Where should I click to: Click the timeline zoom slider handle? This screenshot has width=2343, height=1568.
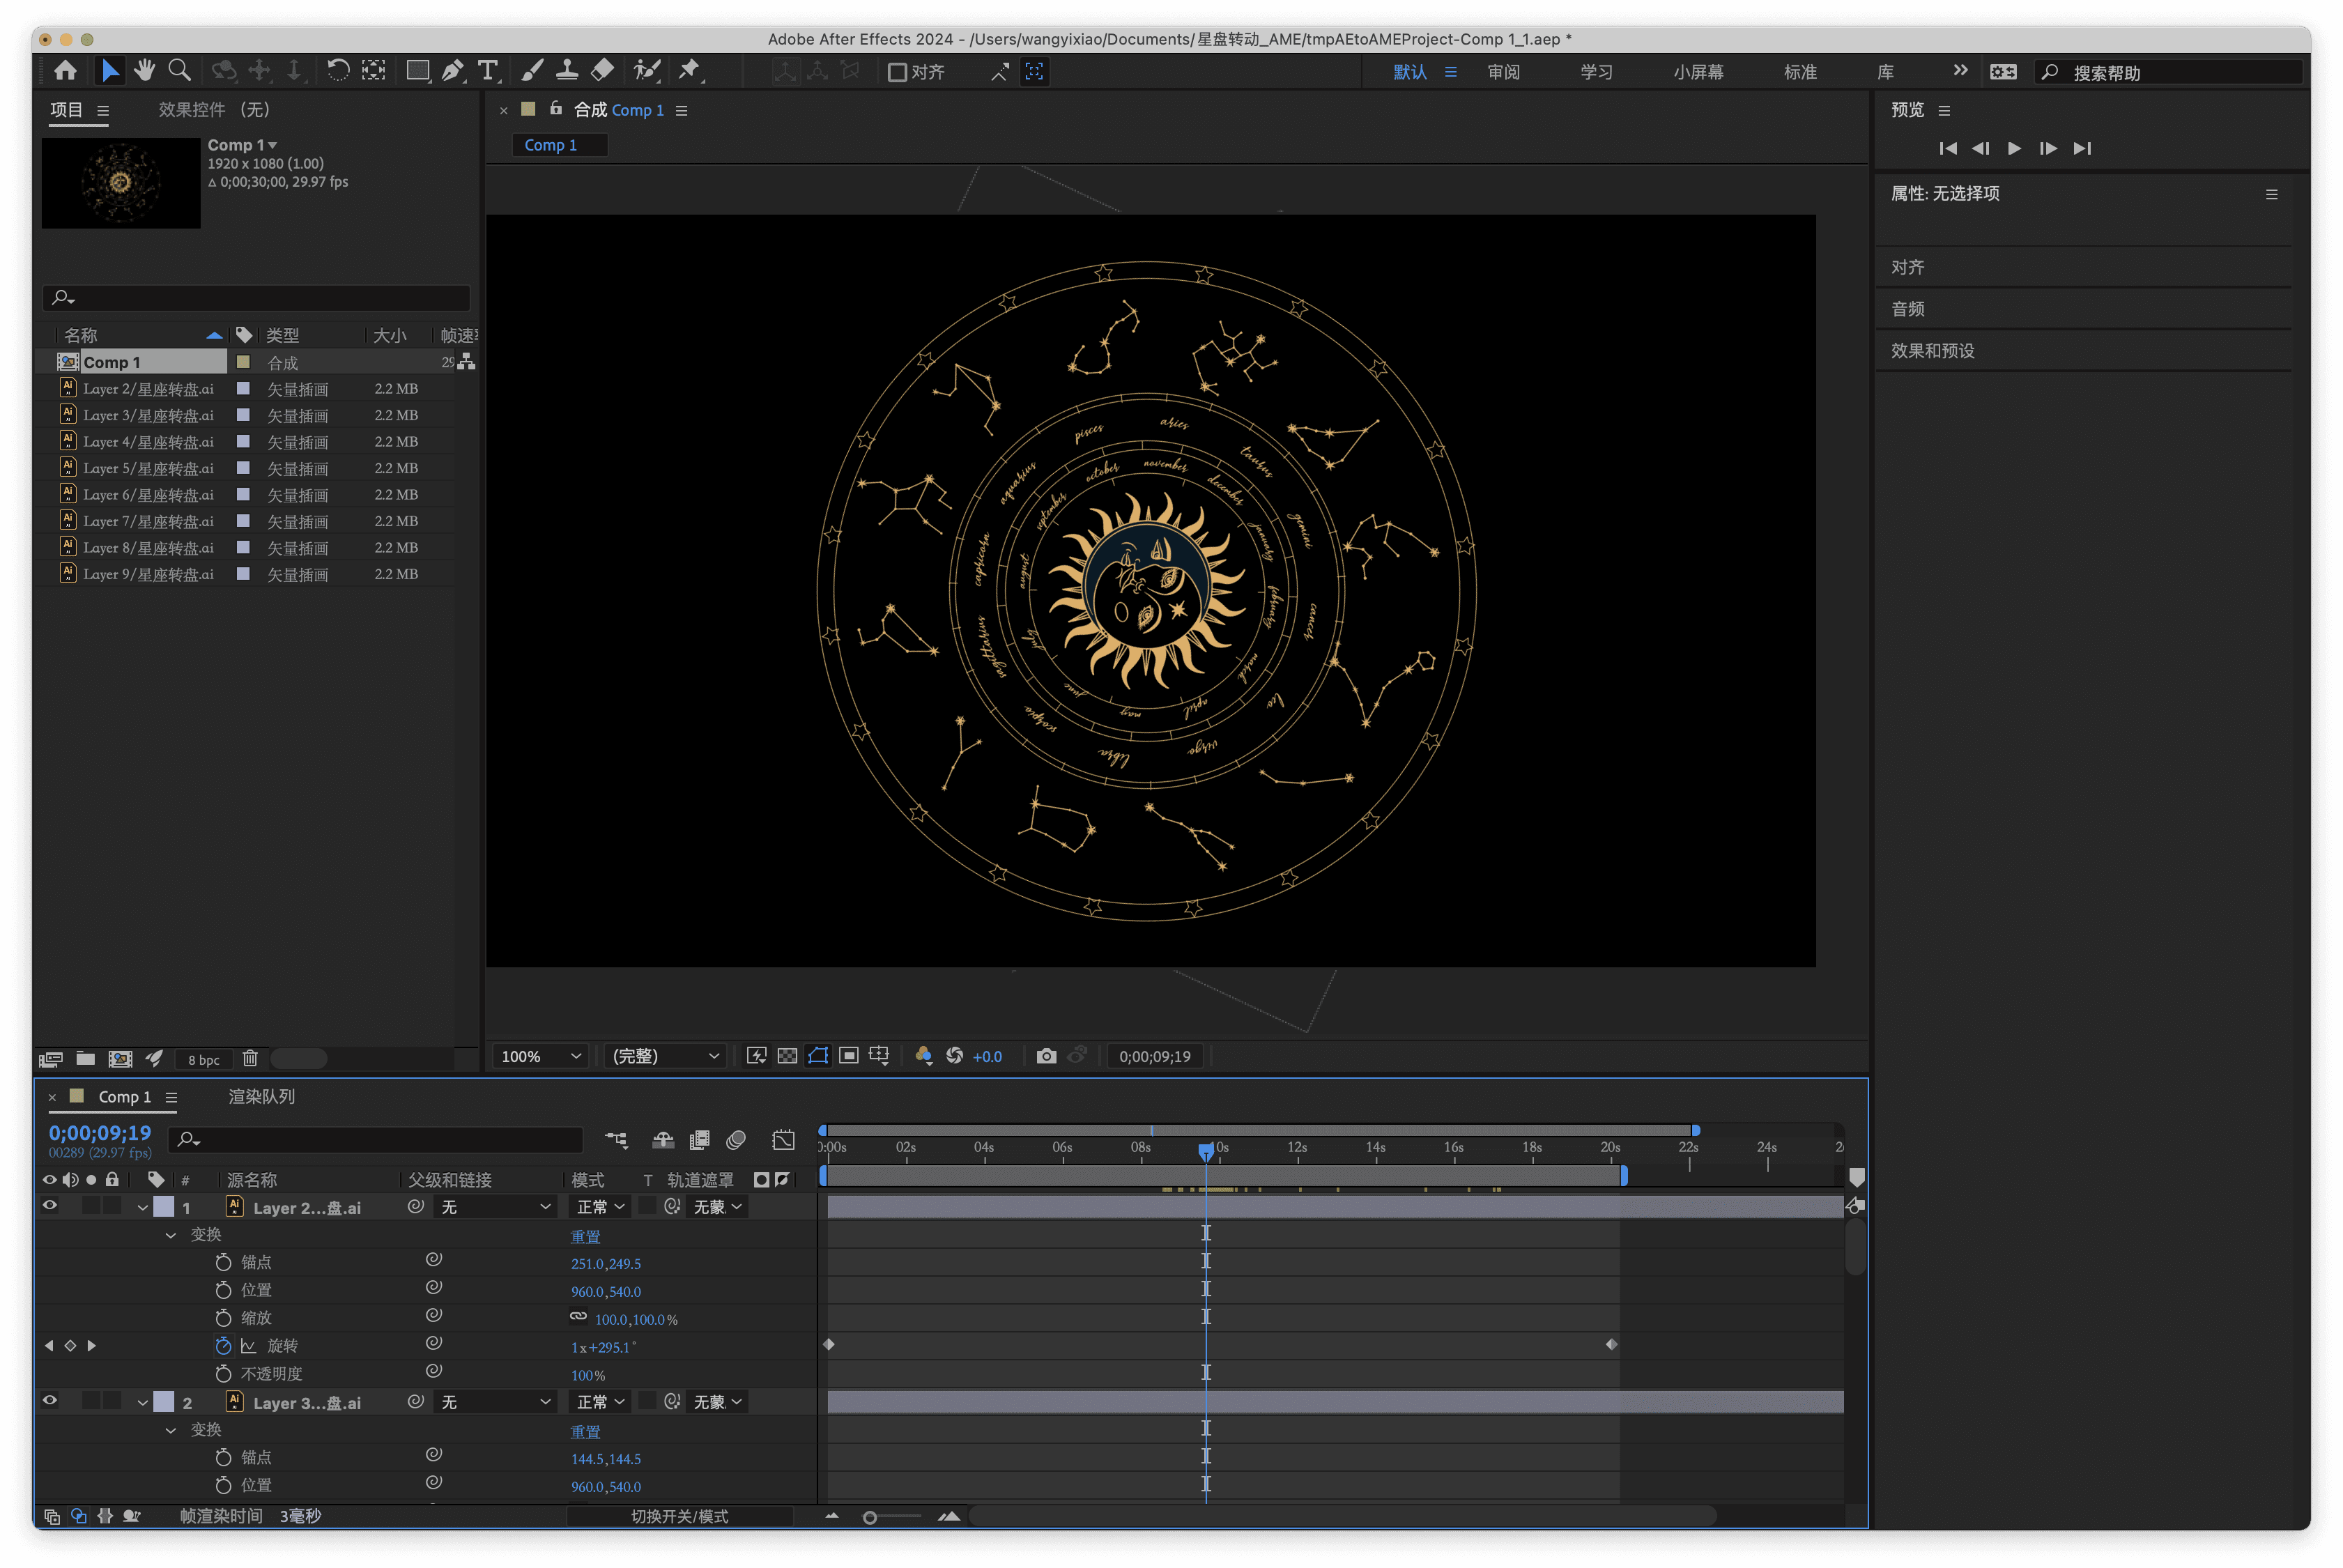870,1517
